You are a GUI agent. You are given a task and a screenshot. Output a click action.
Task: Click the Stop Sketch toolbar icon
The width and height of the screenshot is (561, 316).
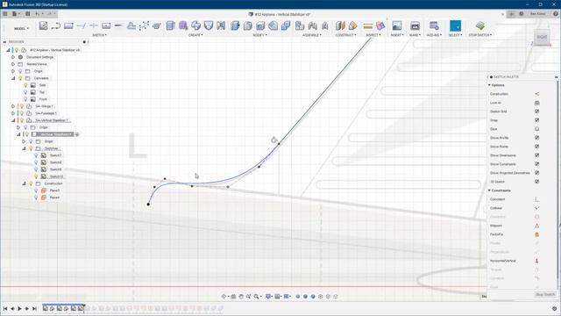tap(480, 25)
